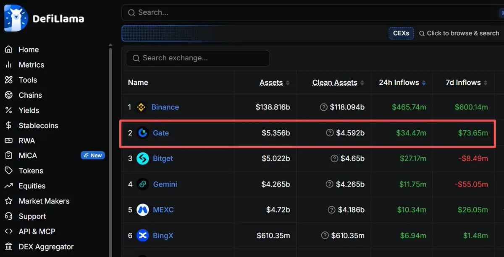The width and height of the screenshot is (504, 257).
Task: Click the top search magnifier icon
Action: [132, 13]
